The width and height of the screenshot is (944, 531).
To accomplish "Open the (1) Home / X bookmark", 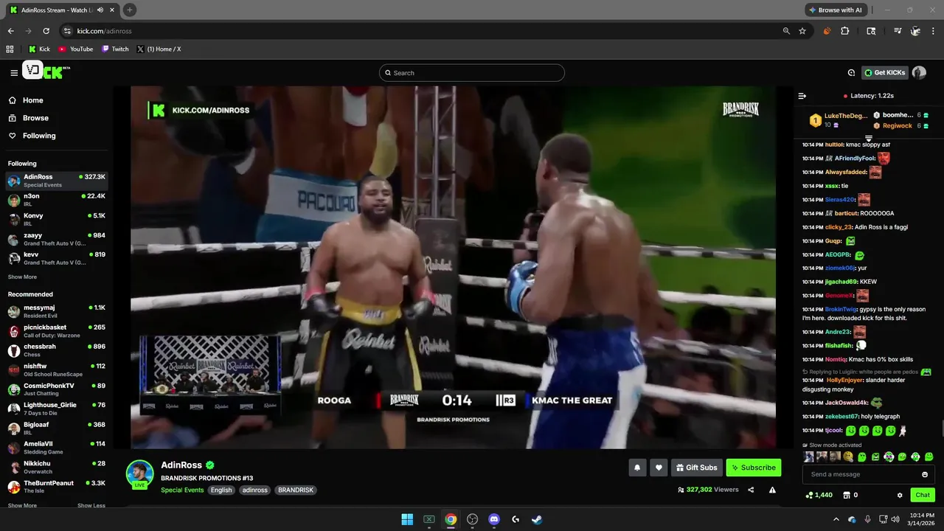I will pos(159,49).
